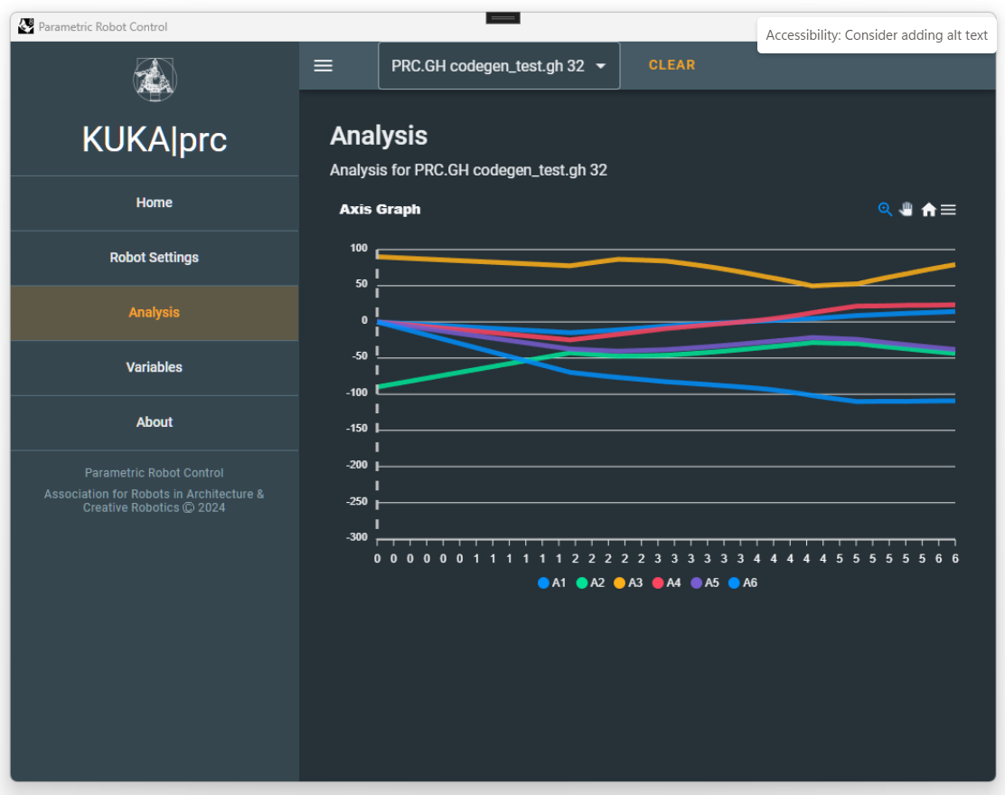Open Robot Settings page
Viewport: 1005px width, 795px height.
click(155, 258)
